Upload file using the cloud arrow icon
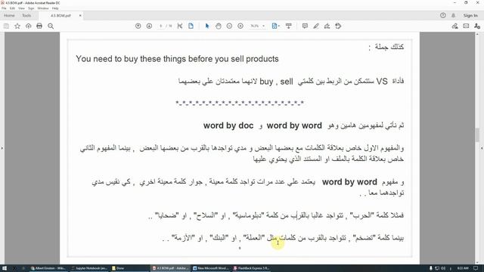 coord(29,26)
